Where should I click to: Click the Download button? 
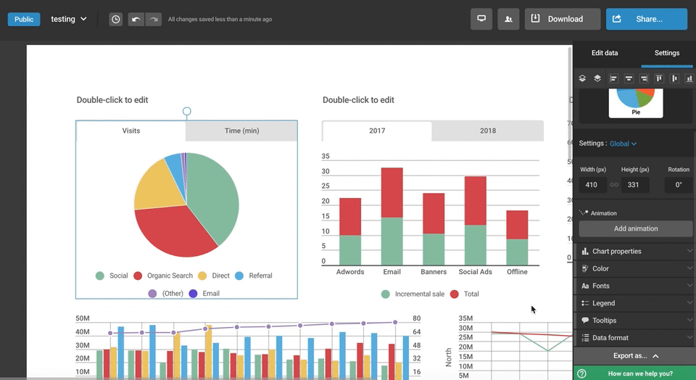pyautogui.click(x=563, y=19)
